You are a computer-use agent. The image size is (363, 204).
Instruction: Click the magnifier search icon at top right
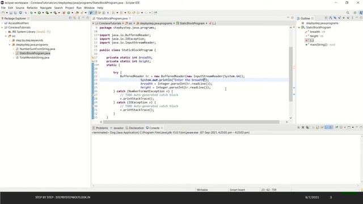(x=348, y=12)
